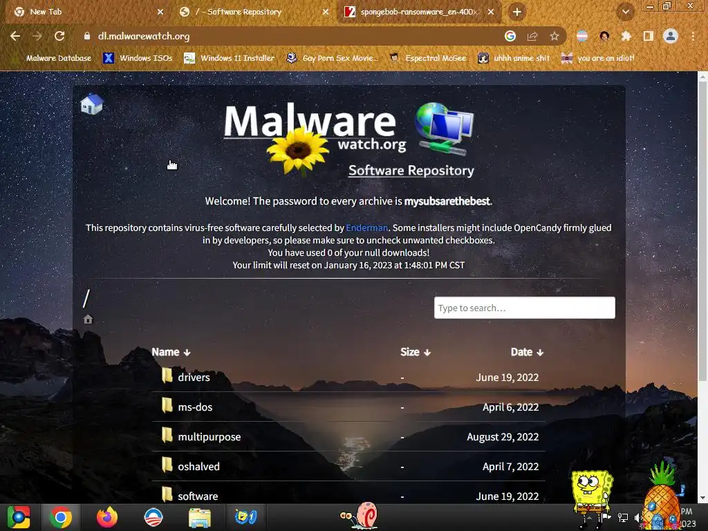Click the SpongeBob eyes taskbar icon

pyautogui.click(x=245, y=517)
